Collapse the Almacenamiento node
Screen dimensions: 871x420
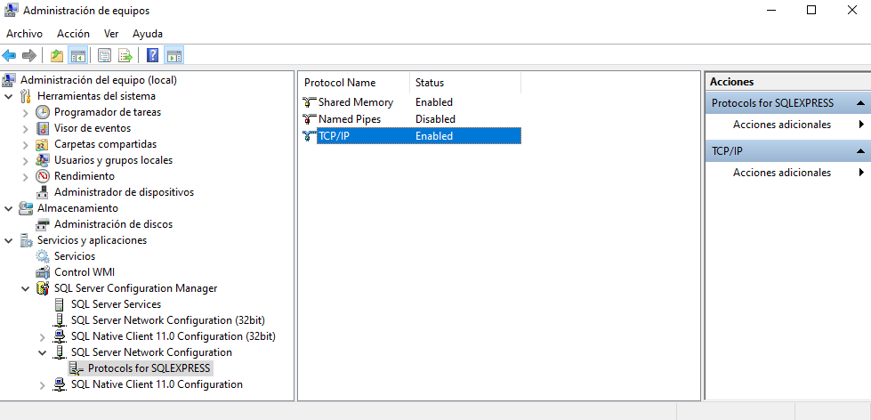click(x=9, y=209)
